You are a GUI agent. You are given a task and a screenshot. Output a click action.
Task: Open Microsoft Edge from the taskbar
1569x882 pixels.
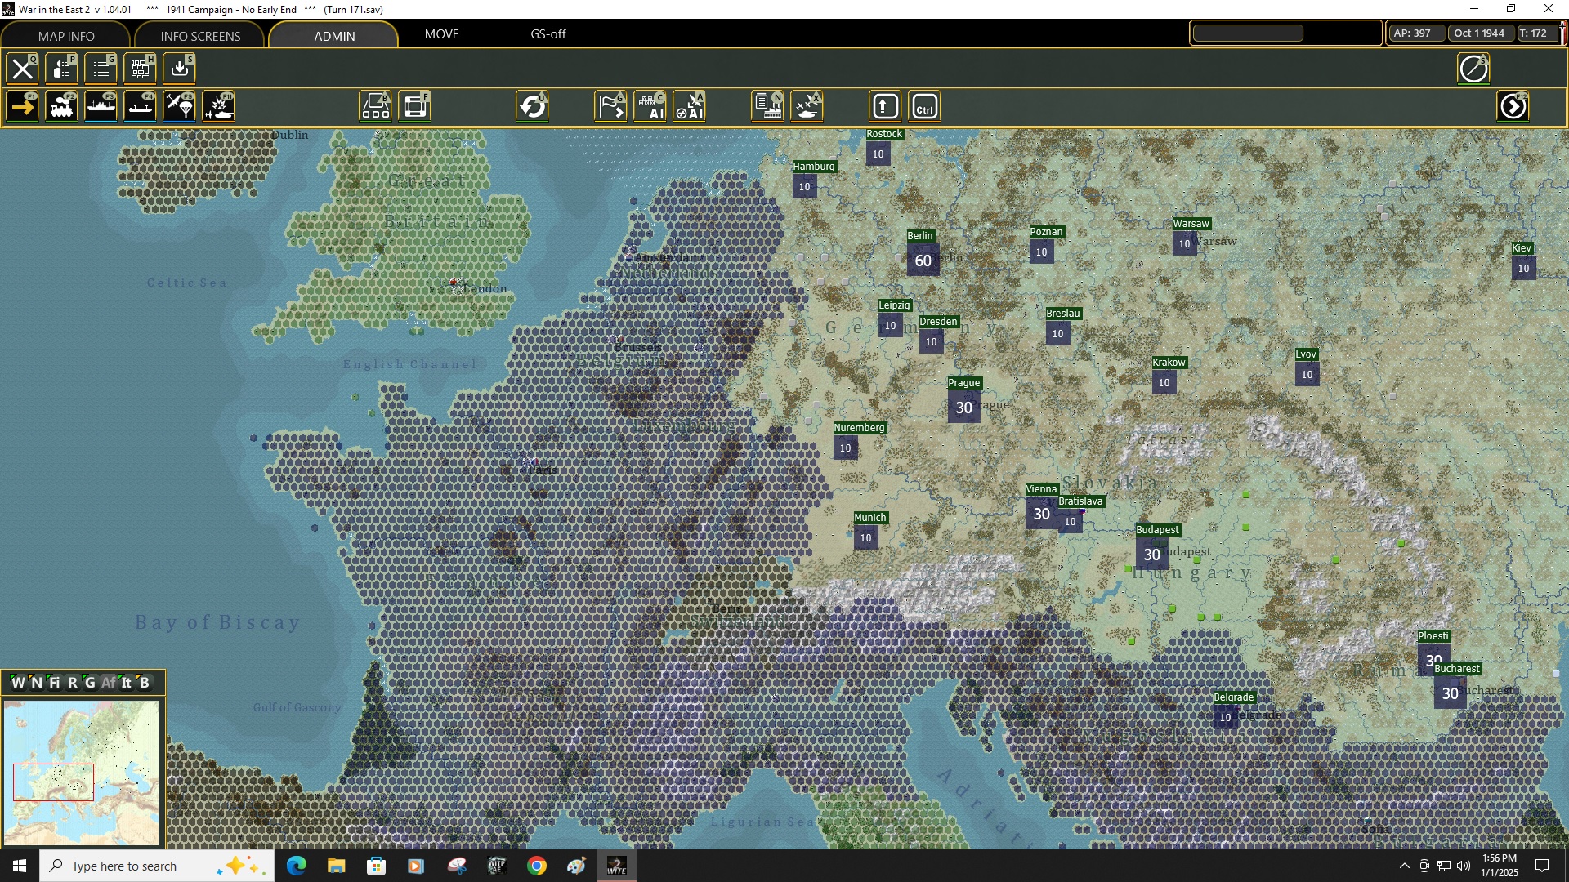click(296, 866)
